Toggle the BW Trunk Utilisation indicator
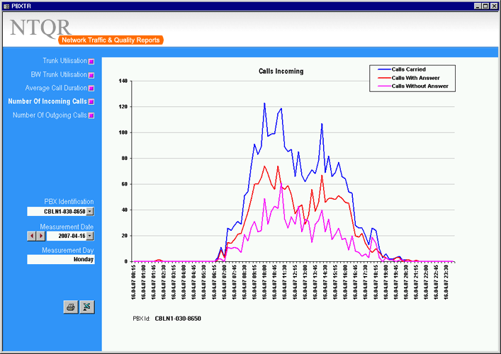The width and height of the screenshot is (501, 354). (91, 75)
